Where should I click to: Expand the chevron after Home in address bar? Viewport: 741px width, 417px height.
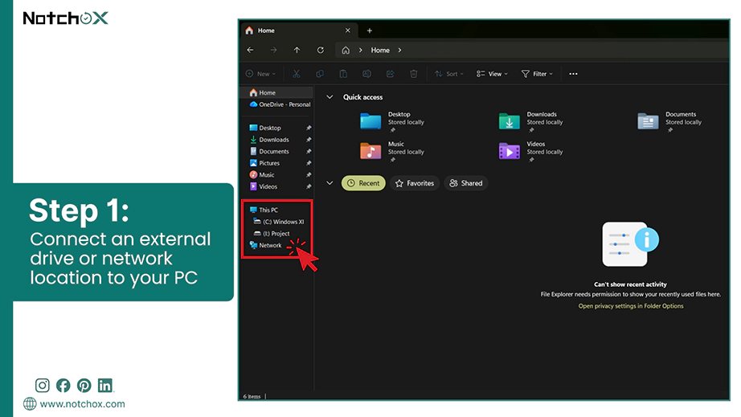click(399, 50)
